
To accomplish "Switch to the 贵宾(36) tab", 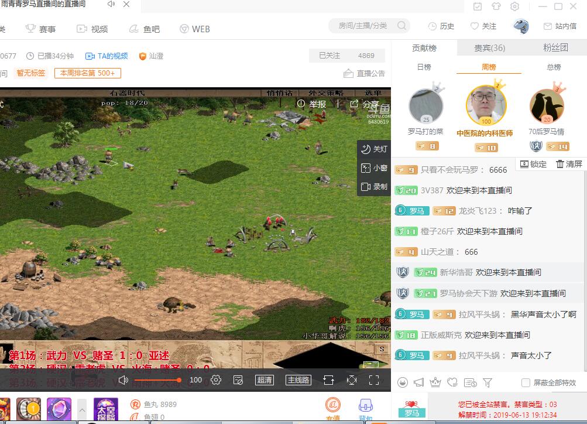I will [x=489, y=48].
